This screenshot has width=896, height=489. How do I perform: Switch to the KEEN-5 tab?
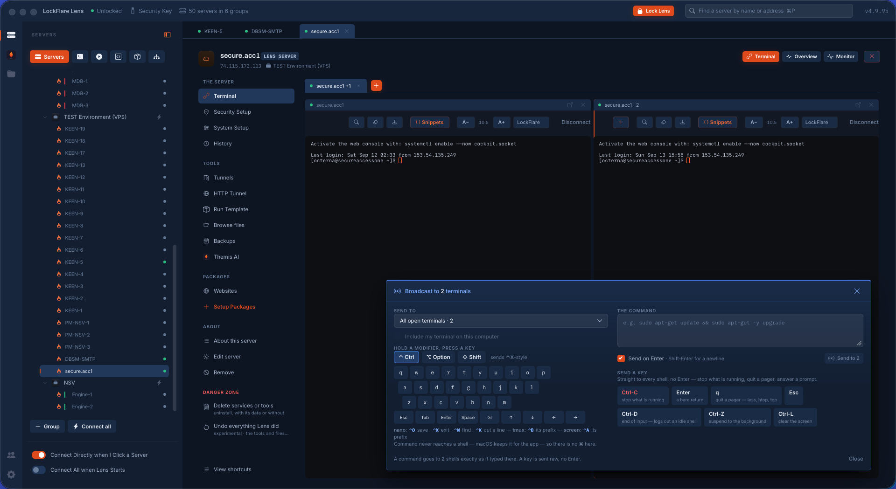tap(210, 31)
